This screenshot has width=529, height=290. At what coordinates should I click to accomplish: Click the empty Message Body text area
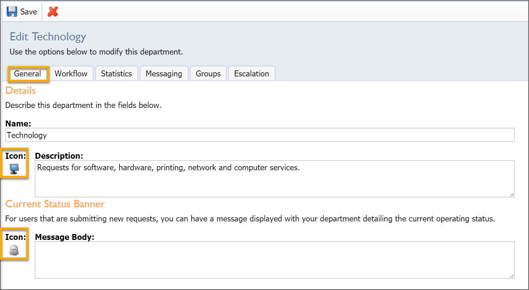[275, 260]
